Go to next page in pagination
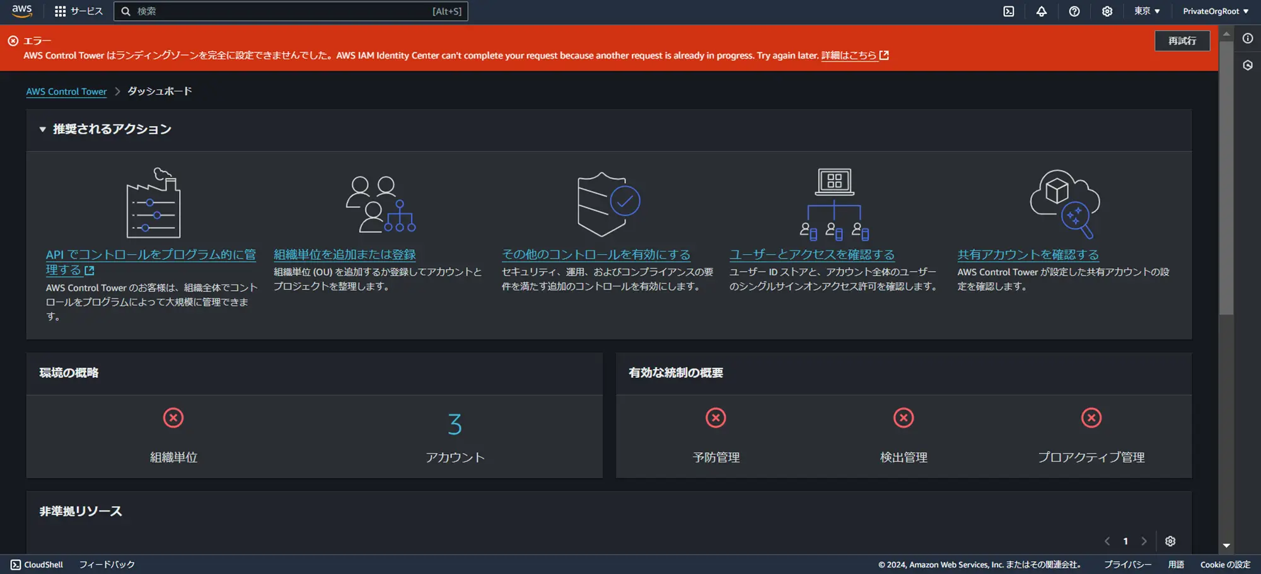Screen dimensions: 1261x574 click(x=1144, y=541)
